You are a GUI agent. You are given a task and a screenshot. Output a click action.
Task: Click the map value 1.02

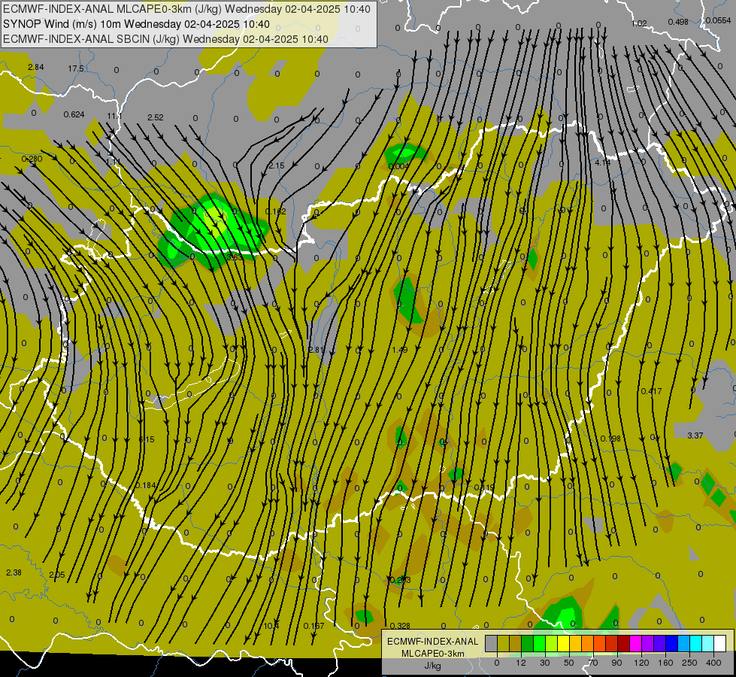639,23
